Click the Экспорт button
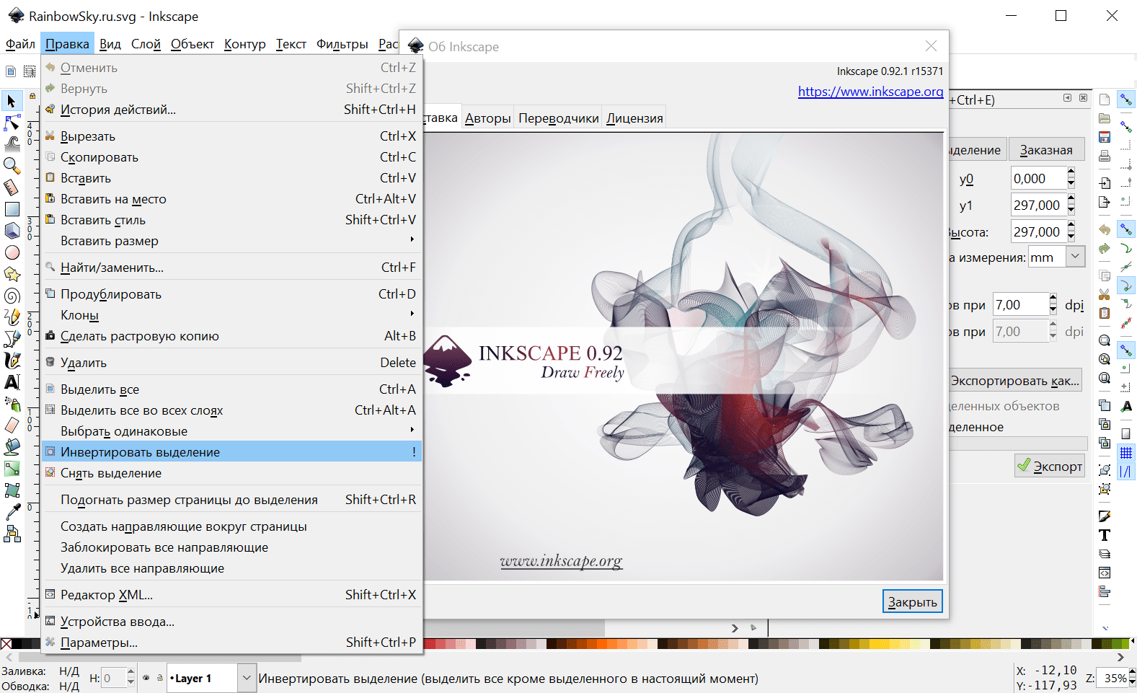The height and width of the screenshot is (693, 1137). 1050,467
